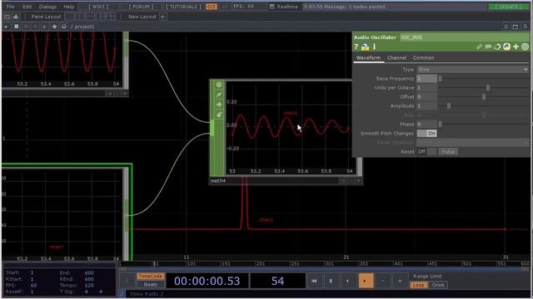Screen dimensions: 533x299
Task: Switch to the Common tab
Action: tap(423, 58)
